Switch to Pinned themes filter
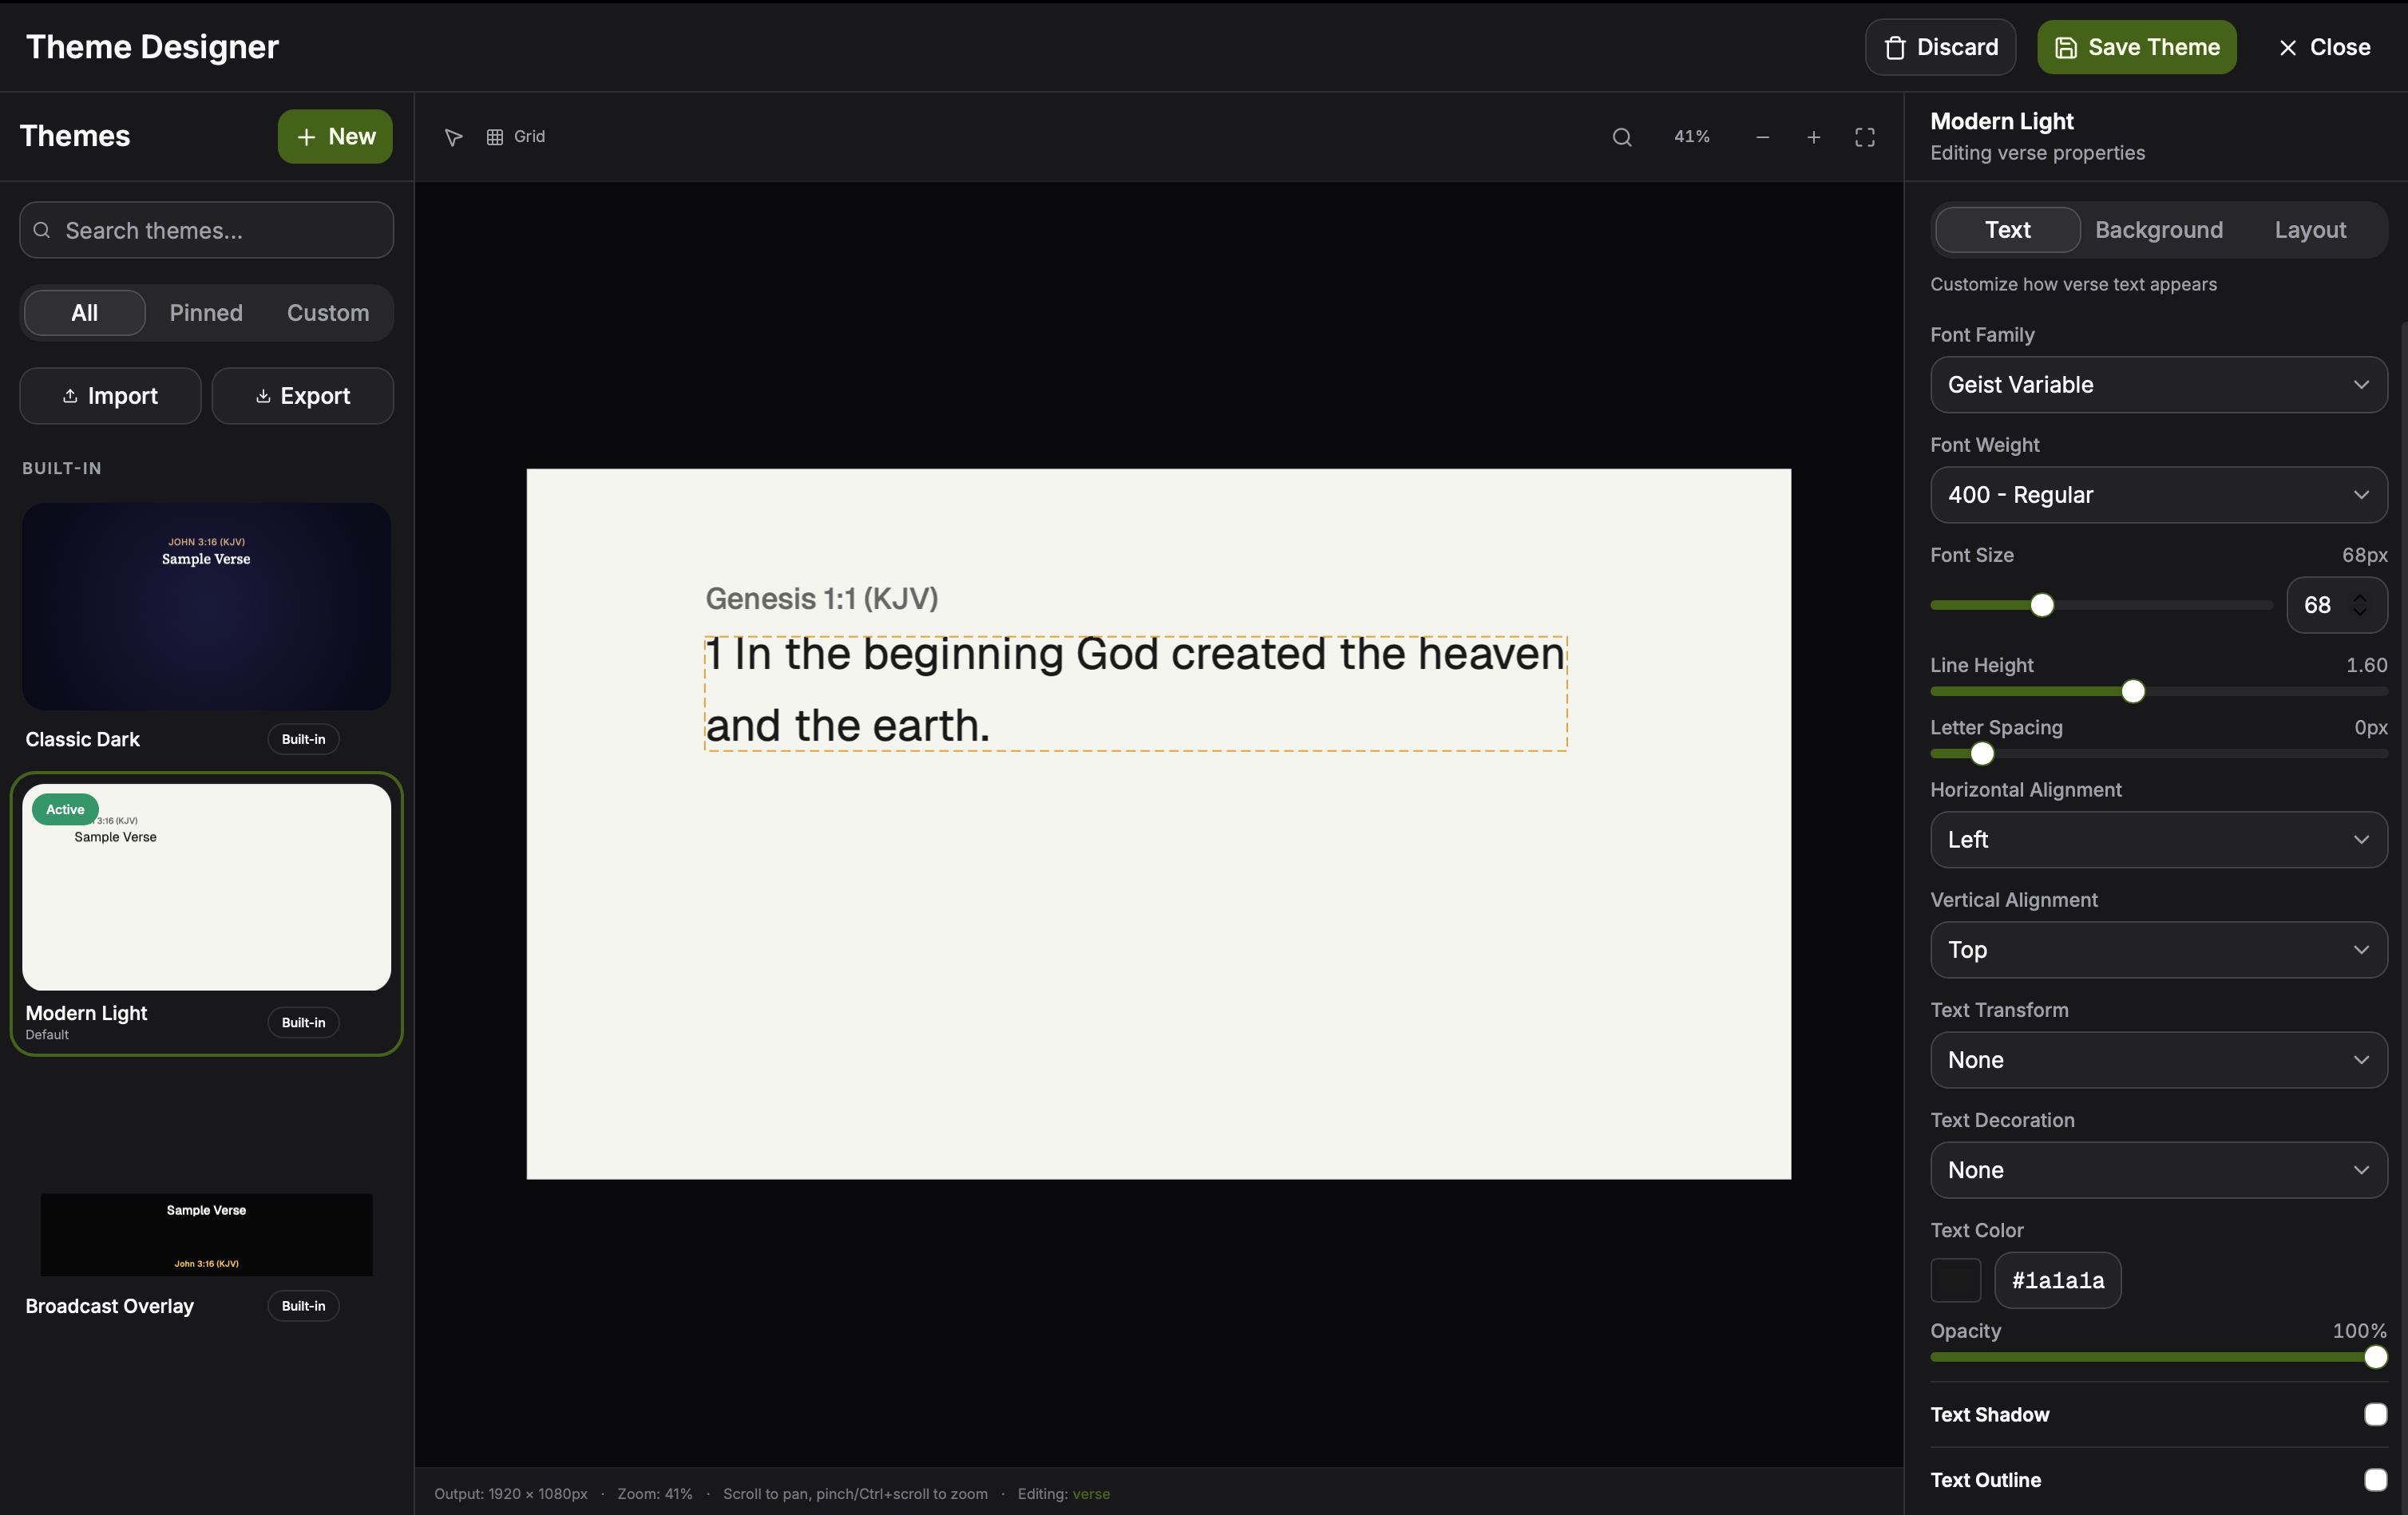 [x=206, y=313]
